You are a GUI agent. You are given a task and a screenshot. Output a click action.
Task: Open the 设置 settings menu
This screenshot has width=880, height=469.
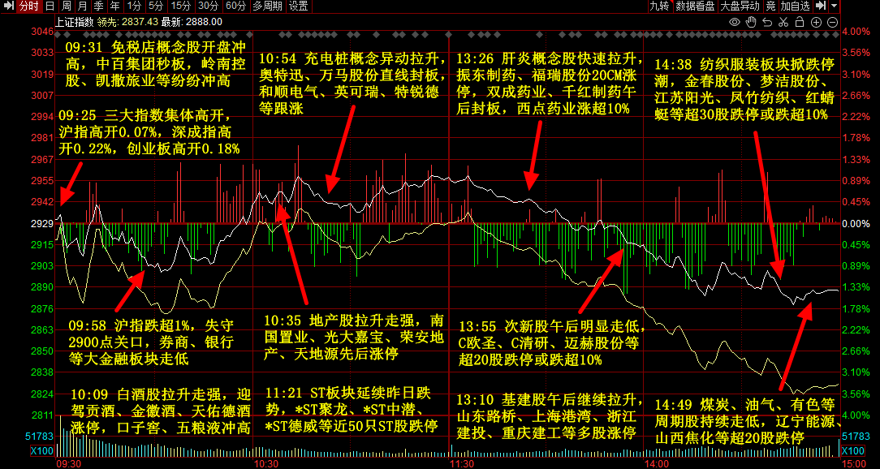tap(299, 6)
